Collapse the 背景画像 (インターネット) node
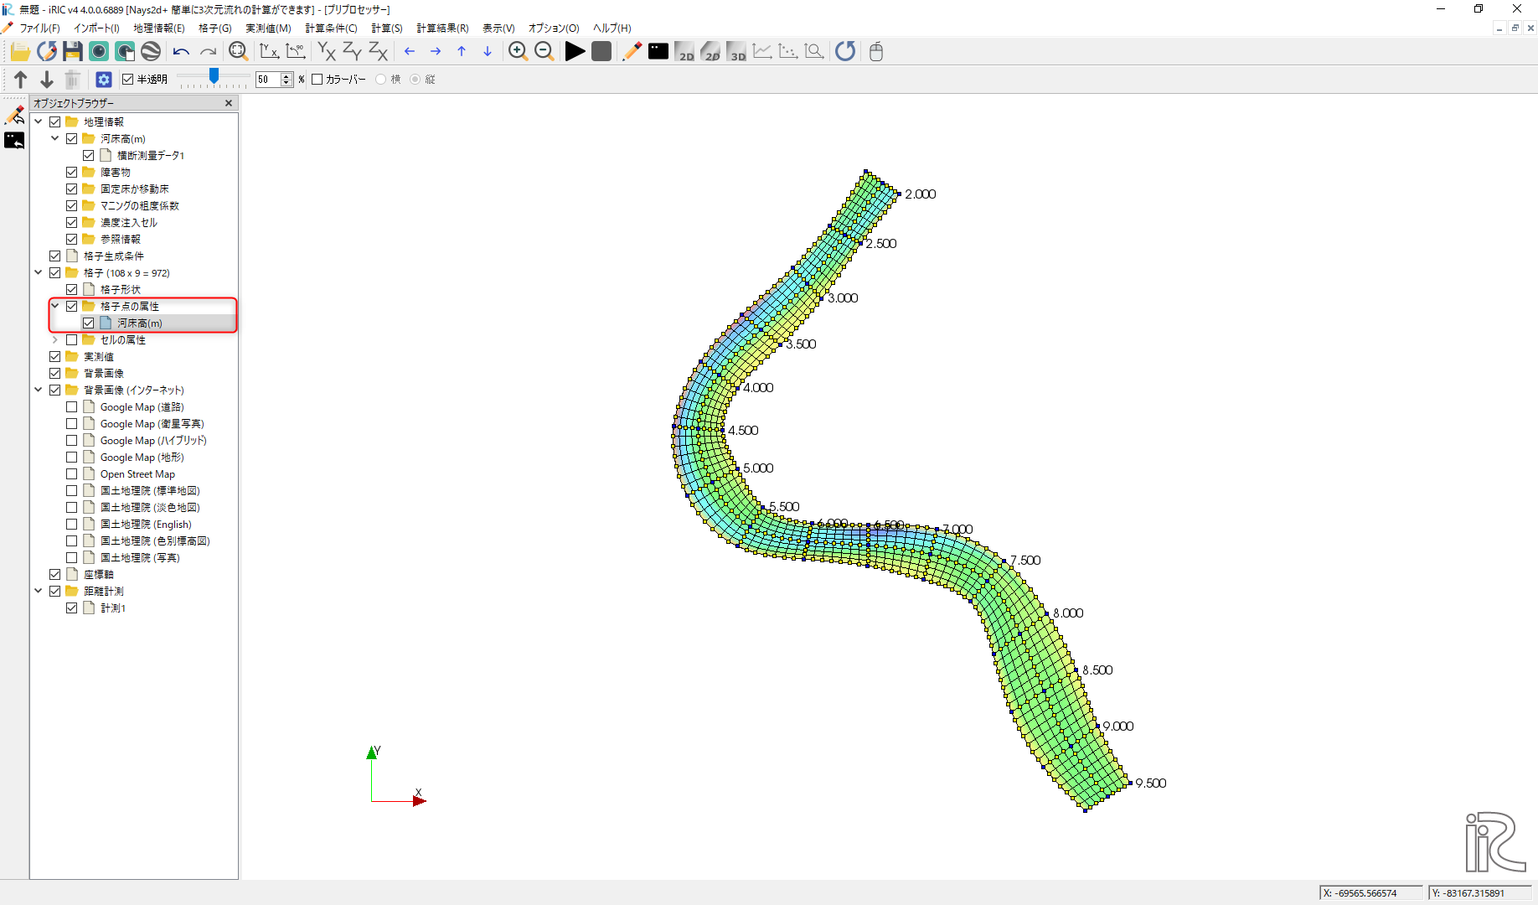 click(x=39, y=390)
